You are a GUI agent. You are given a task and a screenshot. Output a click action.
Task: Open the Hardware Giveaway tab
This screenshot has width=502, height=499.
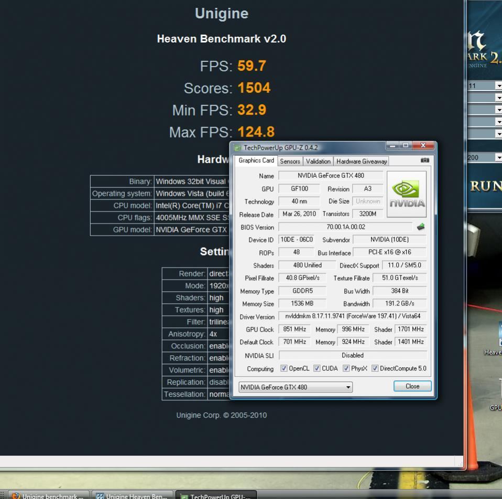tap(362, 161)
